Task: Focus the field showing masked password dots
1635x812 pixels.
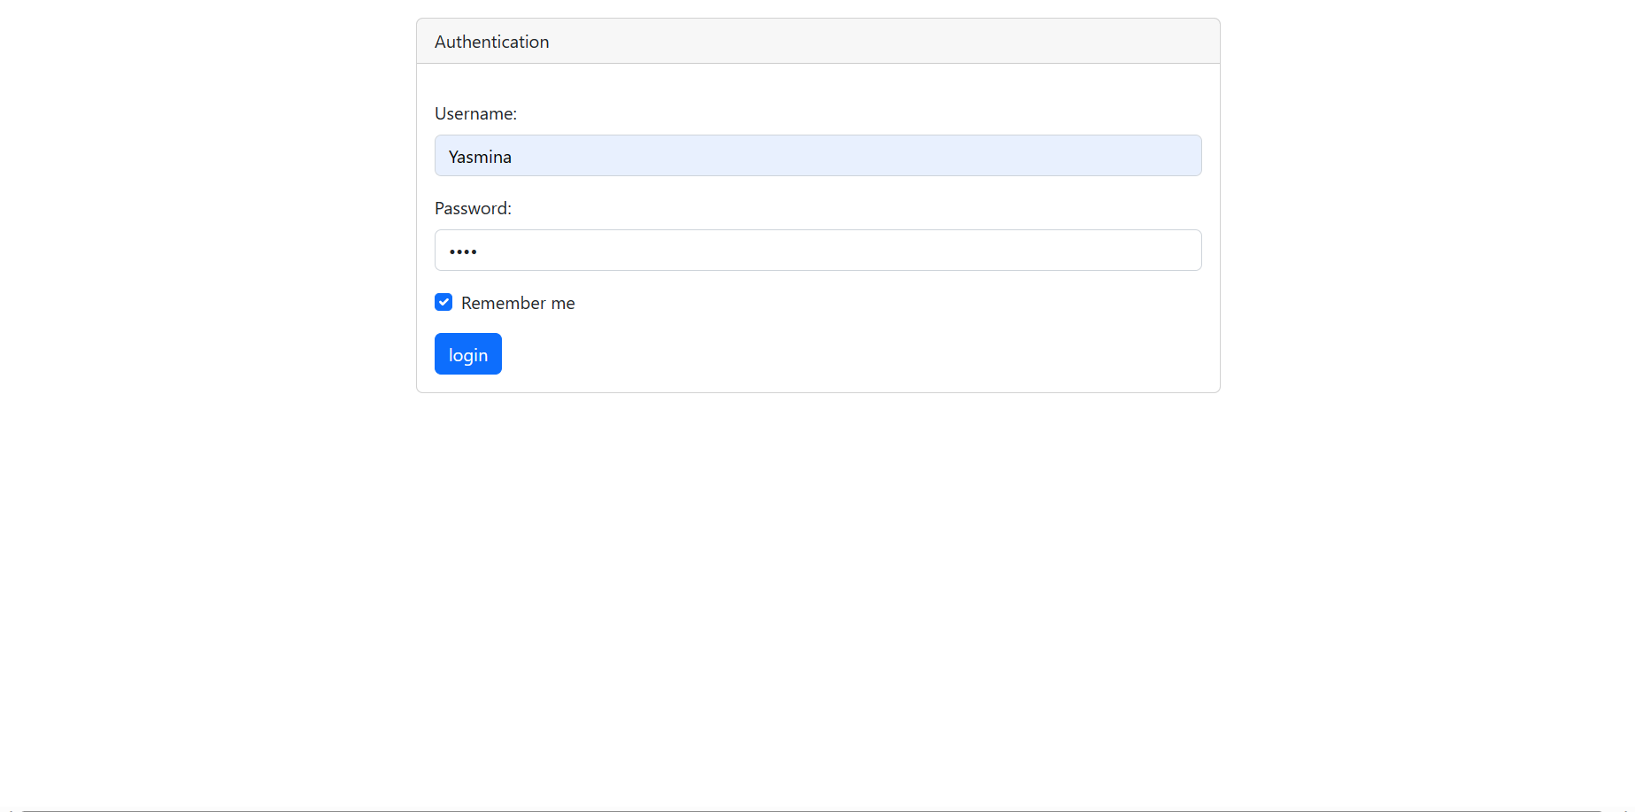Action: click(x=817, y=251)
